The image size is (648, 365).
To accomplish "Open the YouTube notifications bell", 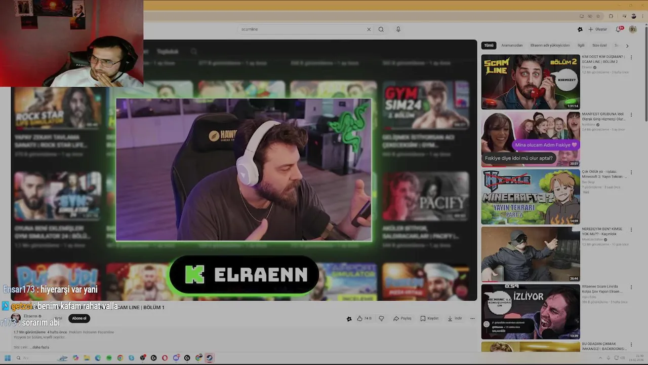I will [x=619, y=29].
